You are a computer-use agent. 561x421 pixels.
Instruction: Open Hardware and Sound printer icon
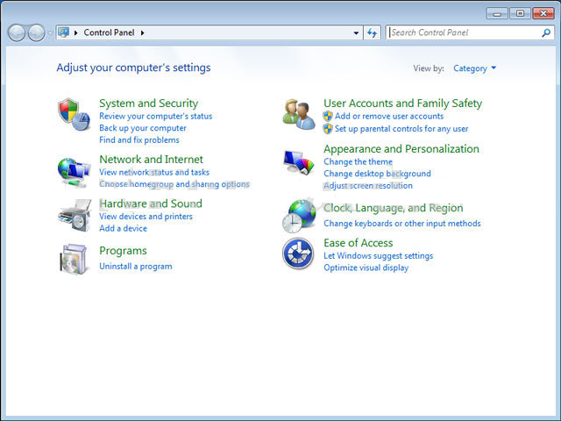75,216
